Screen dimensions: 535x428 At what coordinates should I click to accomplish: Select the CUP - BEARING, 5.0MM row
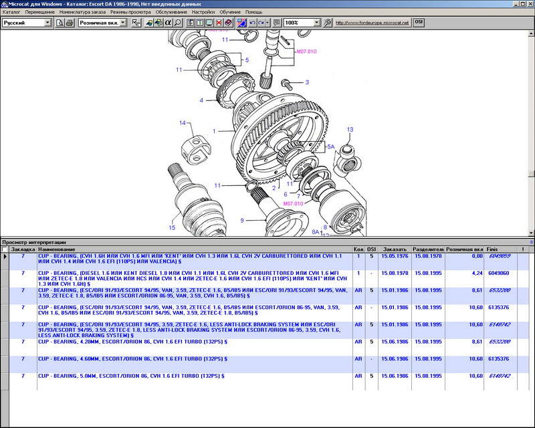coord(270,381)
